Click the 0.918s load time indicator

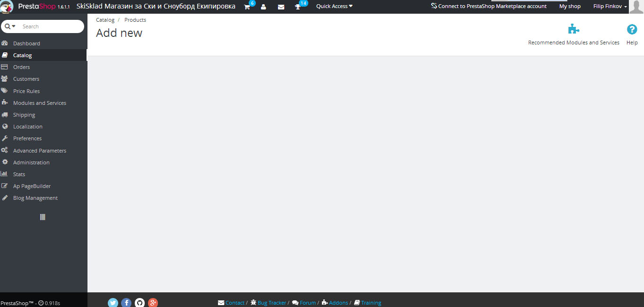[x=49, y=303]
